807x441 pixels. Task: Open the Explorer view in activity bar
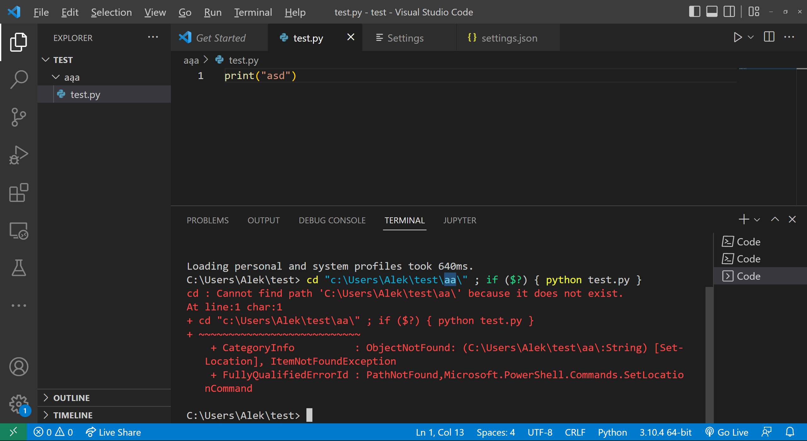19,42
